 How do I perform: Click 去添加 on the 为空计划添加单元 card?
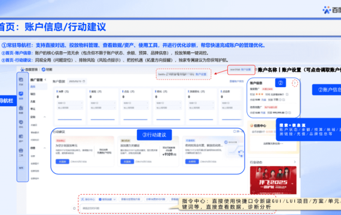[x=62, y=162]
